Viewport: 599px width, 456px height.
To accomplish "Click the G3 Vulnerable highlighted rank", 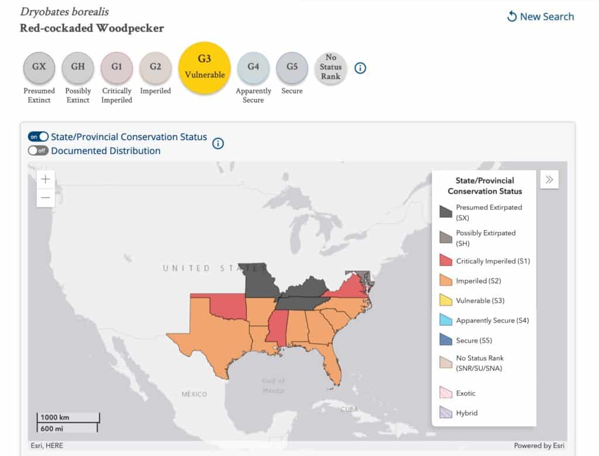I will 204,68.
